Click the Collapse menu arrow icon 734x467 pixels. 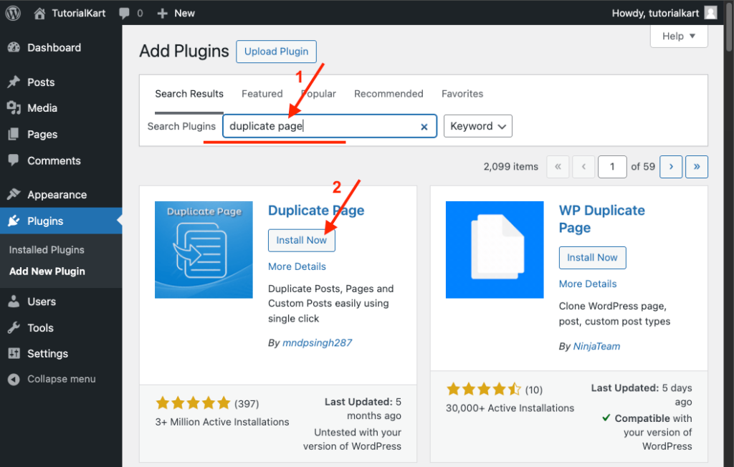point(14,379)
